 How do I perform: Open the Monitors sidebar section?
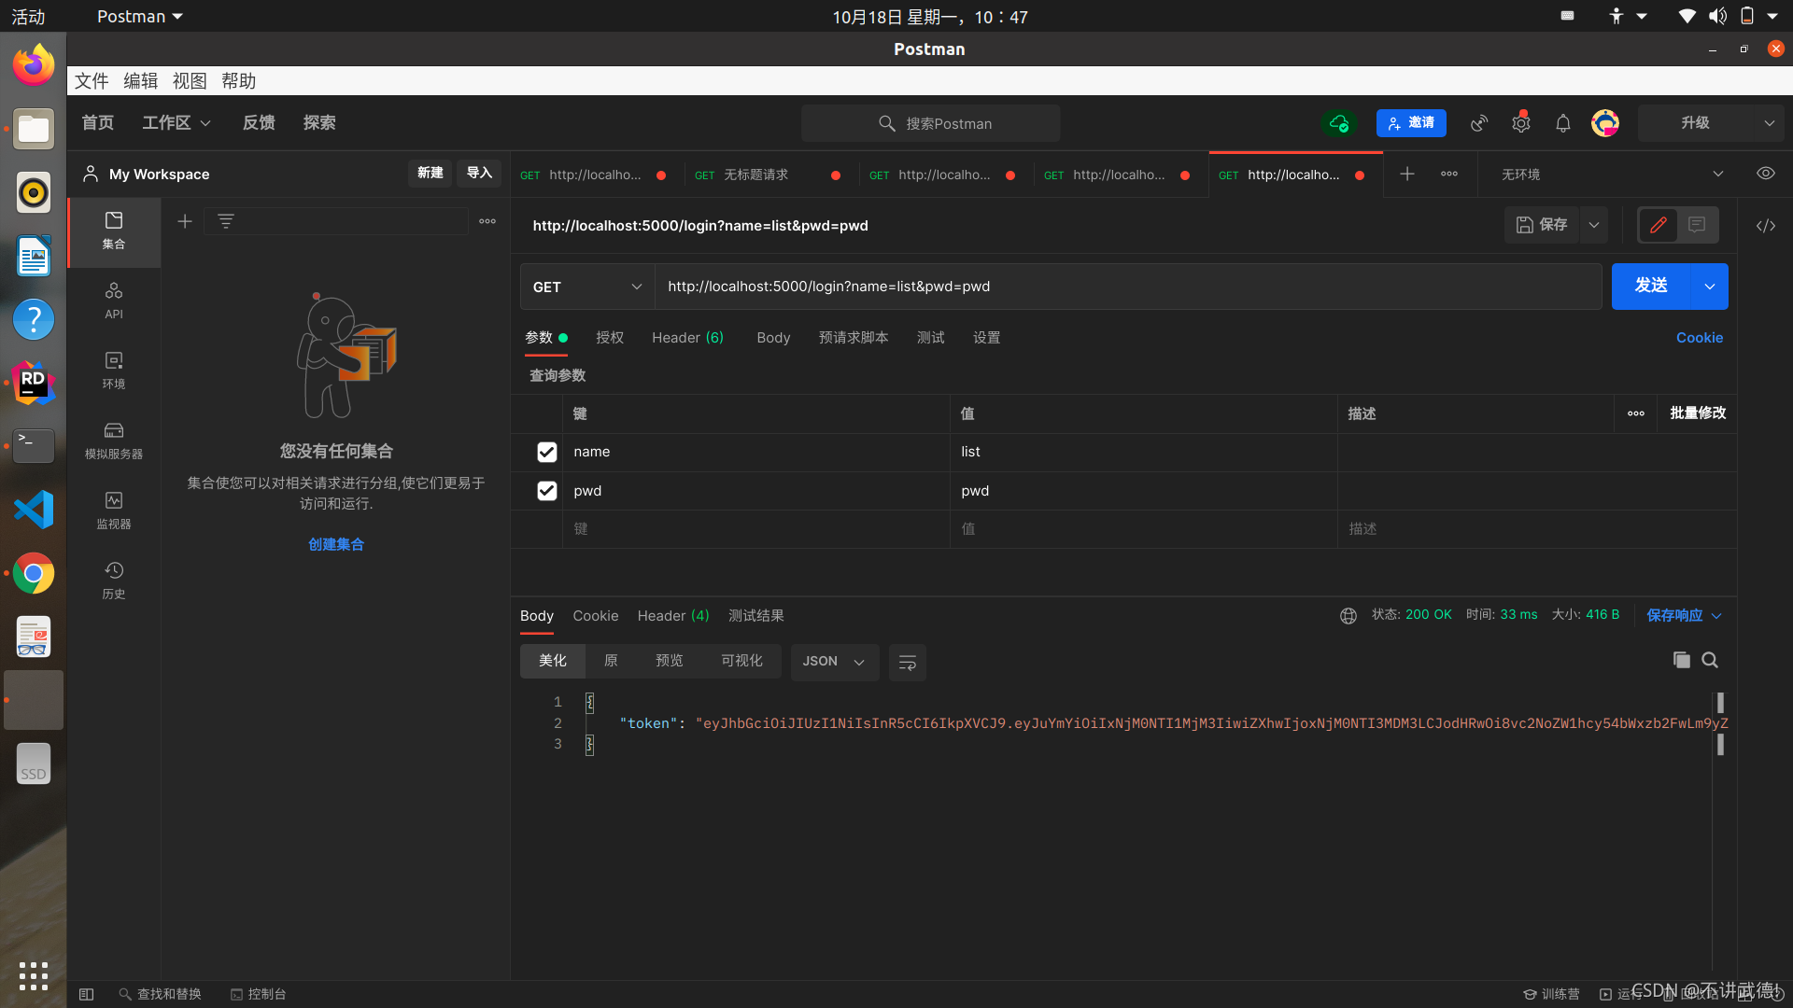(114, 511)
